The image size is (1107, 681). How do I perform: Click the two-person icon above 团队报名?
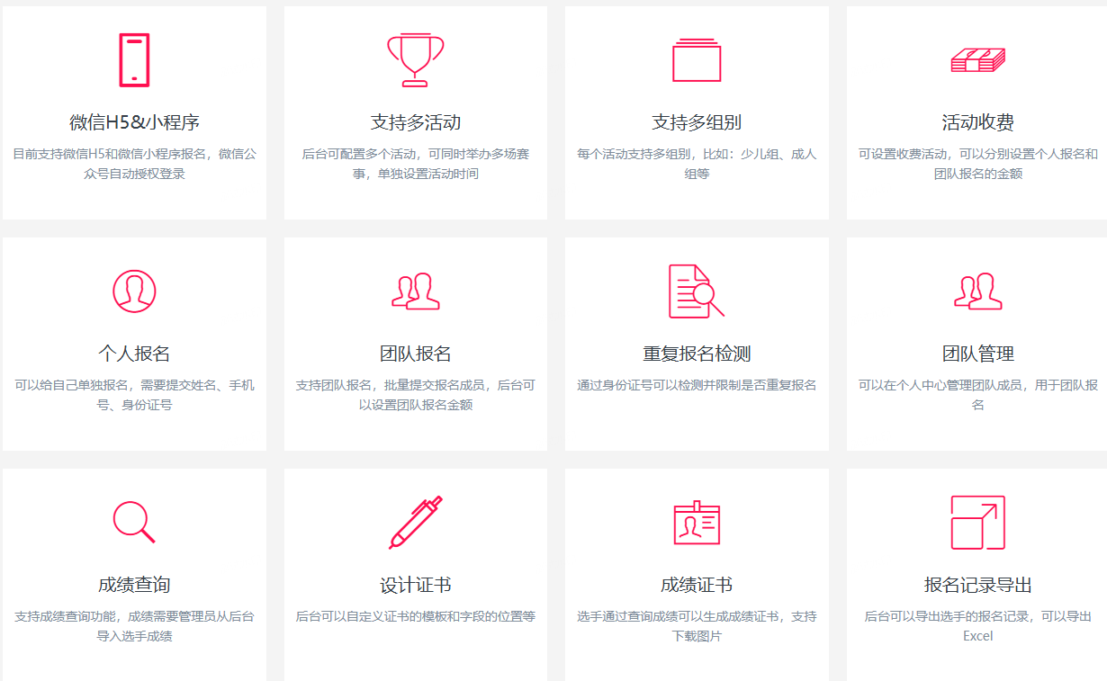[415, 291]
